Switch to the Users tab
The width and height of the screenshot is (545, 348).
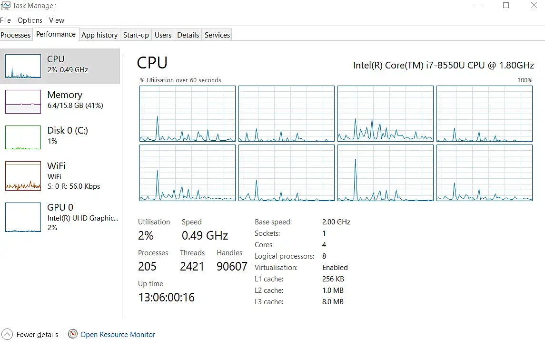pos(163,35)
